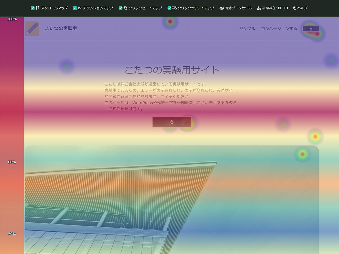Uncheck the クリックカウントマップ checkbox
339x254 pixels.
pos(169,8)
